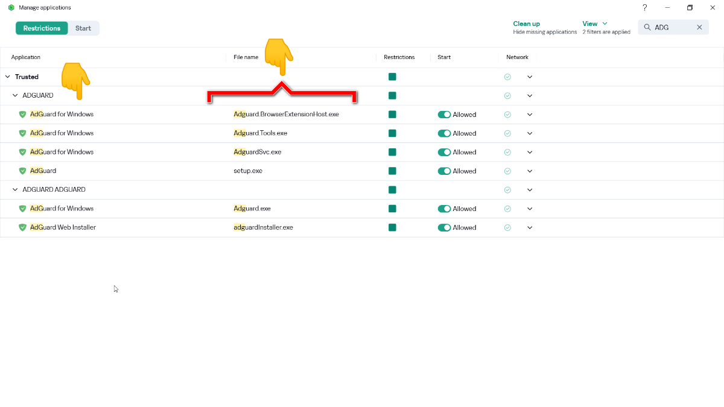Viewport: 724px width, 407px height.
Task: Open network dropdown in ADGUARD group row
Action: pos(530,96)
